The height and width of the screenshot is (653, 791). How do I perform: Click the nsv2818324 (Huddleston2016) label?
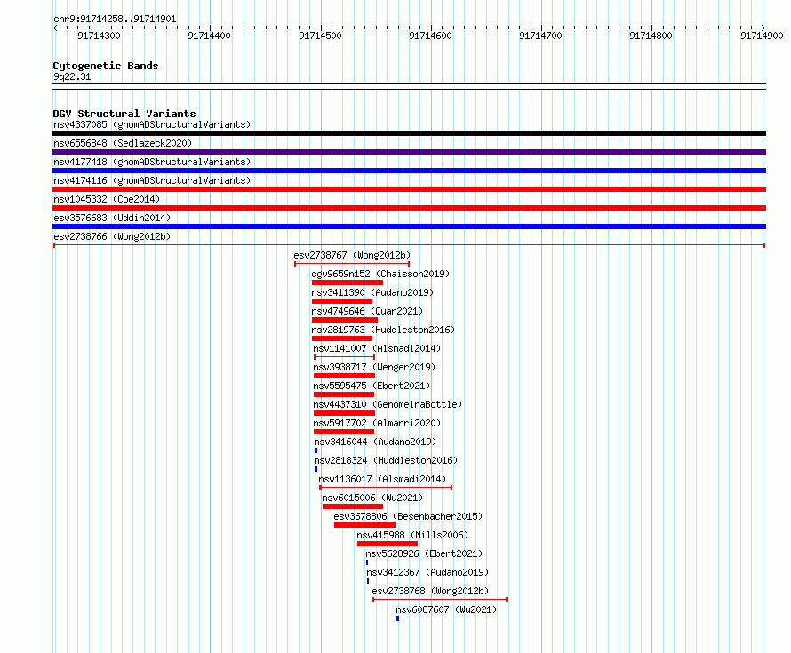tap(386, 460)
